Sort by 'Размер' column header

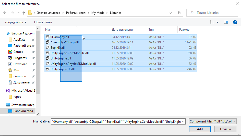(188, 30)
